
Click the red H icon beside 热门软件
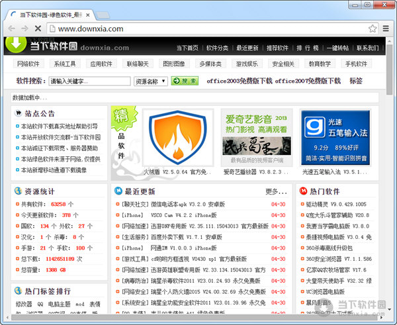point(303,191)
